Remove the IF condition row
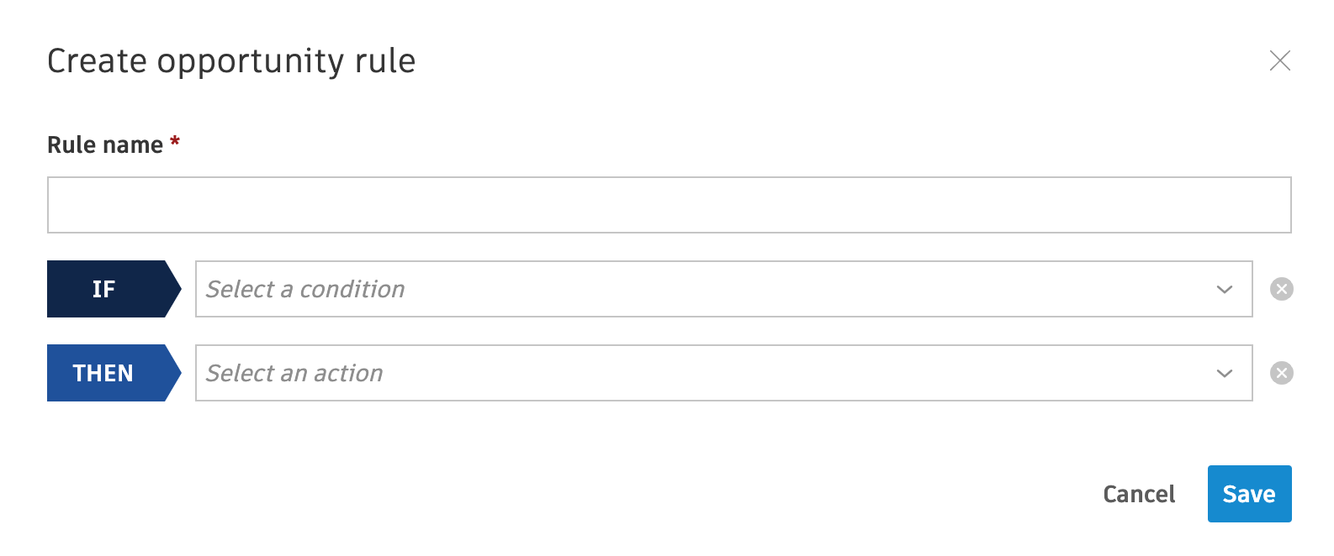 point(1281,289)
